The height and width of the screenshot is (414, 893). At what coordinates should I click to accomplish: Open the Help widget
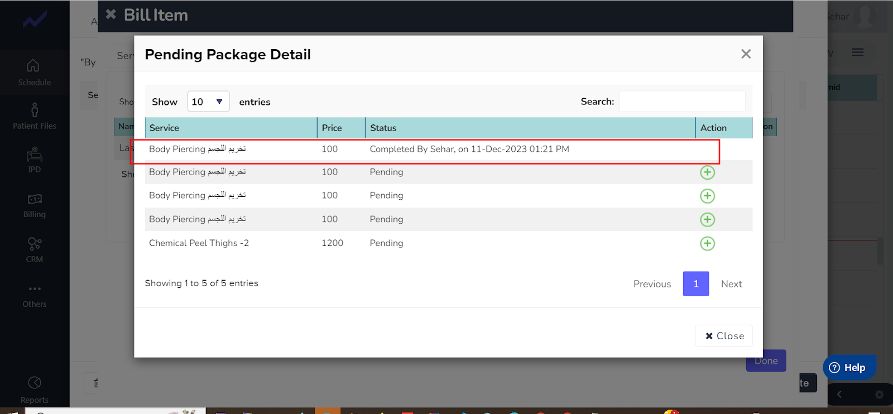(849, 367)
